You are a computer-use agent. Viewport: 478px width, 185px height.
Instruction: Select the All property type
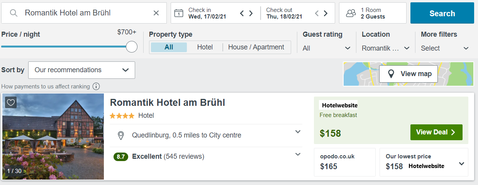pos(169,47)
